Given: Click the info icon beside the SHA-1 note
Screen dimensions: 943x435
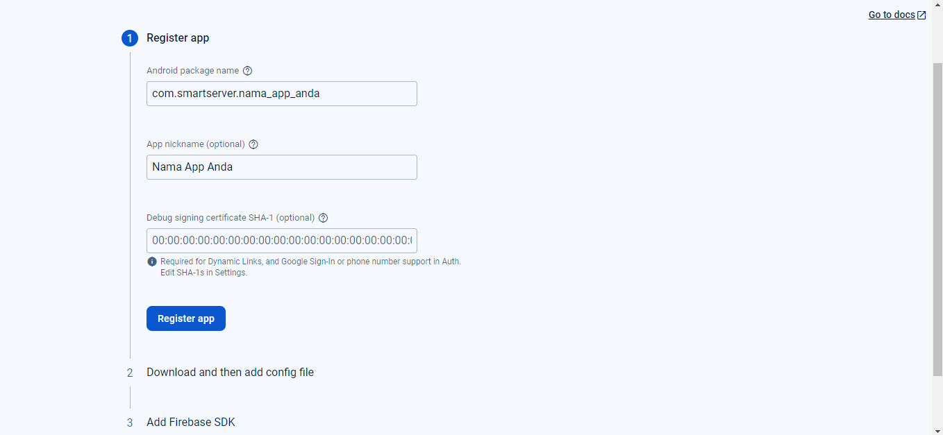Looking at the screenshot, I should pyautogui.click(x=152, y=261).
